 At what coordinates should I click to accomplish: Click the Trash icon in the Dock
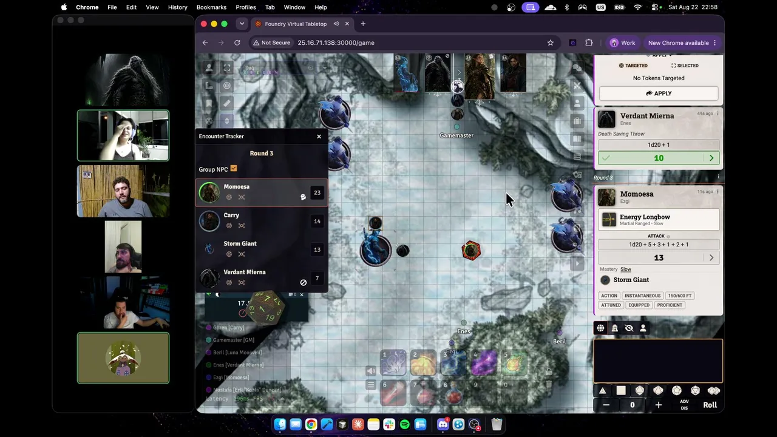coord(497,424)
